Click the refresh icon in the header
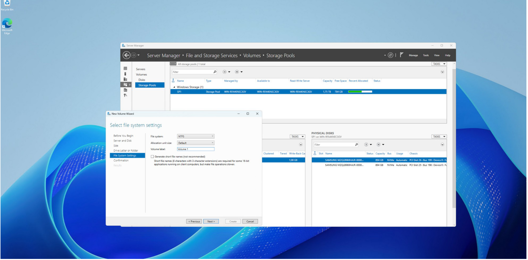Screen dimensions: 528x260 390,55
